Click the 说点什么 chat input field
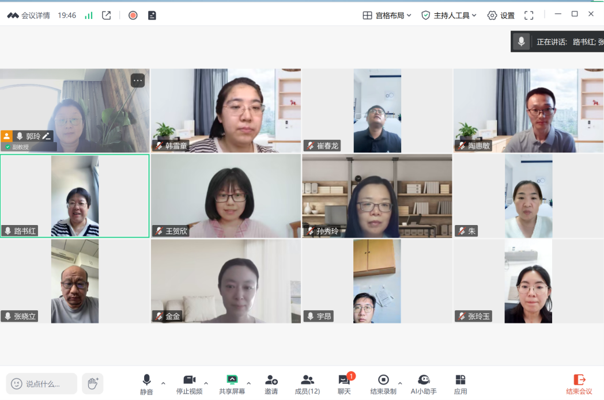604x400 pixels. [x=43, y=383]
